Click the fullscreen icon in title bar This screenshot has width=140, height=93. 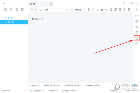point(124,3)
